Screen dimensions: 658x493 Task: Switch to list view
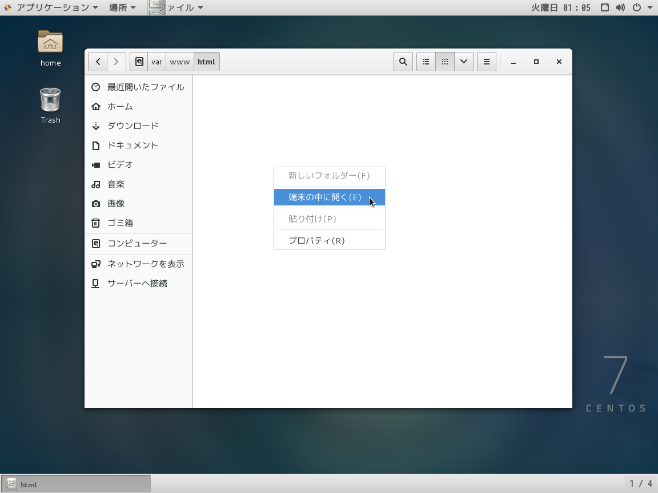click(426, 62)
